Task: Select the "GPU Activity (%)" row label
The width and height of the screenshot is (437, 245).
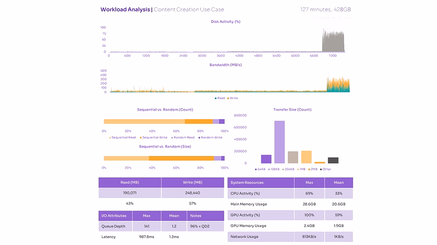Action: (x=245, y=215)
